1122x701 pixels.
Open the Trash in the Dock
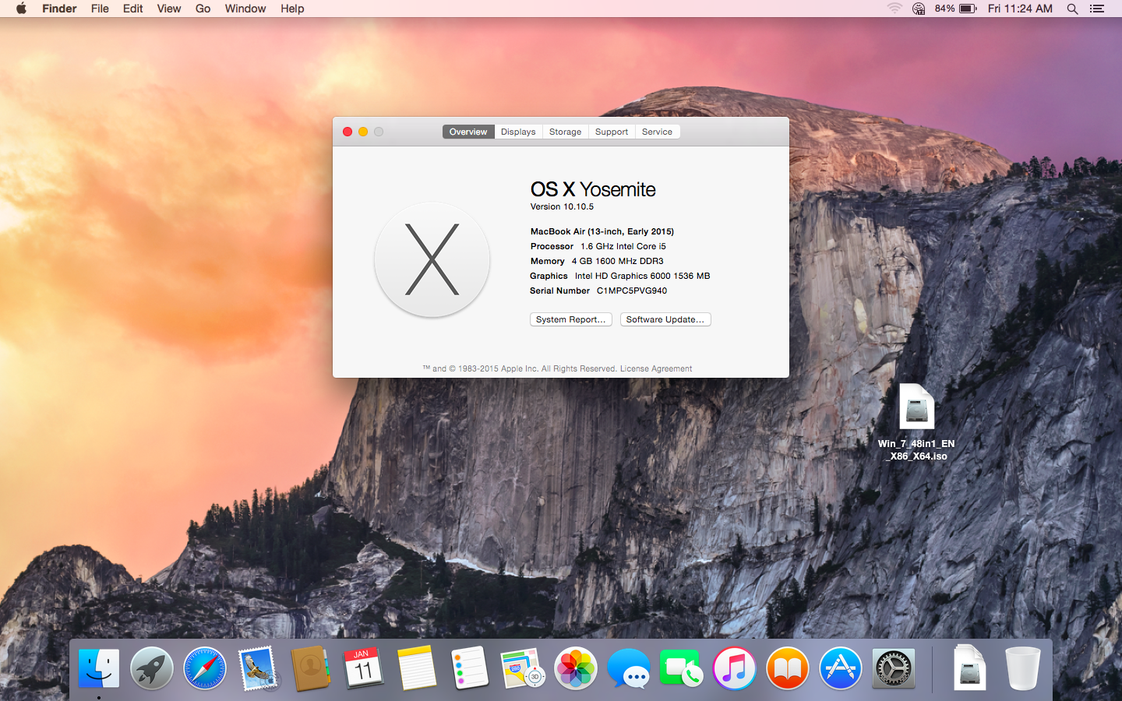(1022, 668)
